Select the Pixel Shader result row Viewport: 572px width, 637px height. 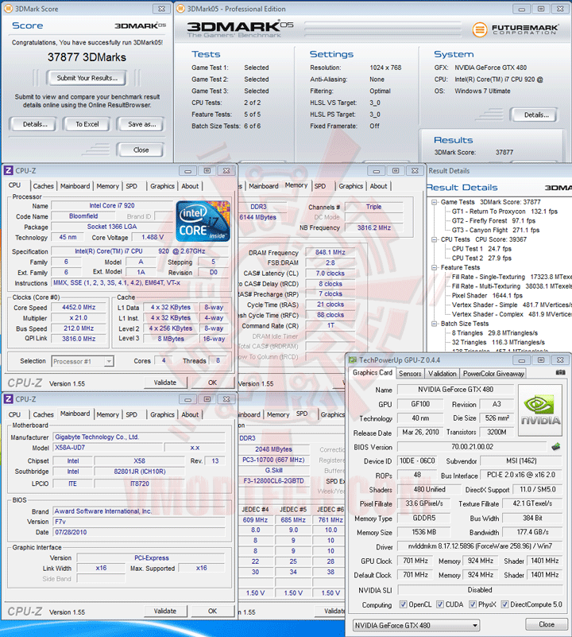coord(487,295)
